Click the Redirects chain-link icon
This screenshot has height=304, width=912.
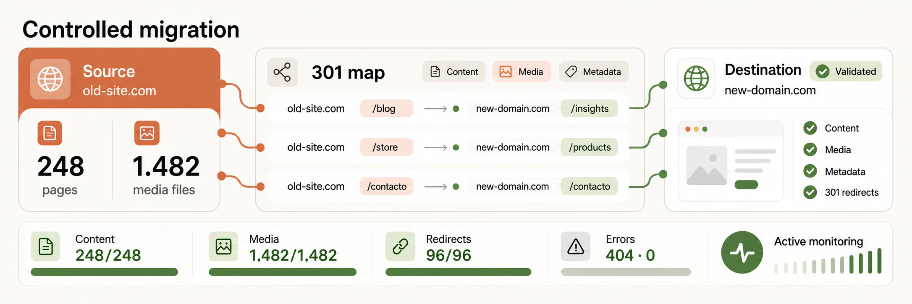pos(400,246)
